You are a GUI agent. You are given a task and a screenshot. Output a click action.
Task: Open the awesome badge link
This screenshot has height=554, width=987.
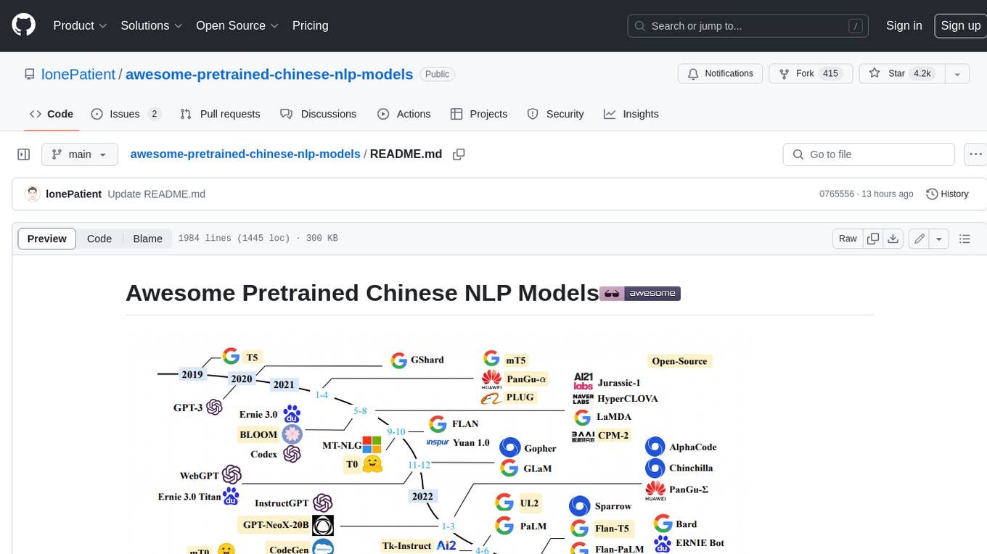click(x=640, y=294)
